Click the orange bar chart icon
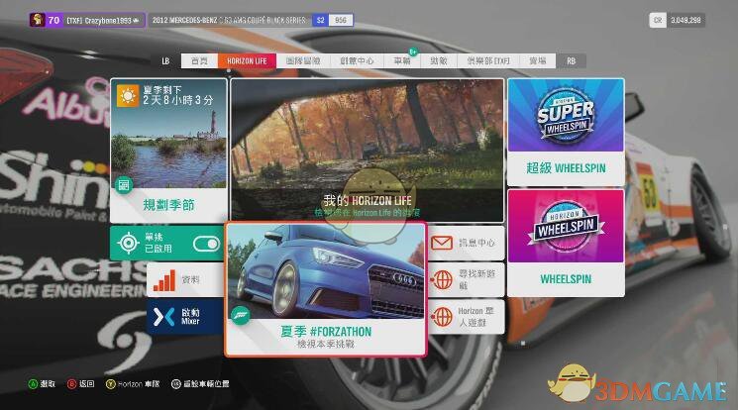The width and height of the screenshot is (738, 410). point(164,280)
